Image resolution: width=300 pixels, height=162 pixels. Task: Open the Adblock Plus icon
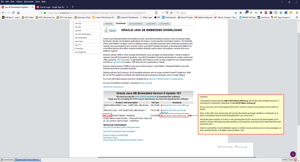click(x=266, y=12)
